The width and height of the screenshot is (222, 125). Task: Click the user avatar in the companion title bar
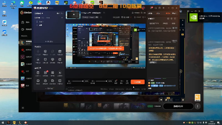[x=143, y=8]
